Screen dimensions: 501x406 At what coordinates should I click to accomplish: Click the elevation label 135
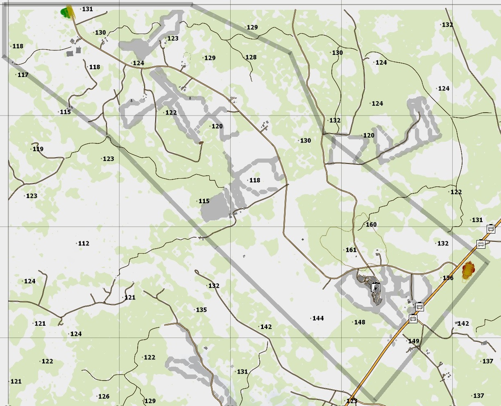[201, 310]
